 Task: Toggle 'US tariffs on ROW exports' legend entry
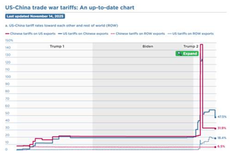pos(191,33)
